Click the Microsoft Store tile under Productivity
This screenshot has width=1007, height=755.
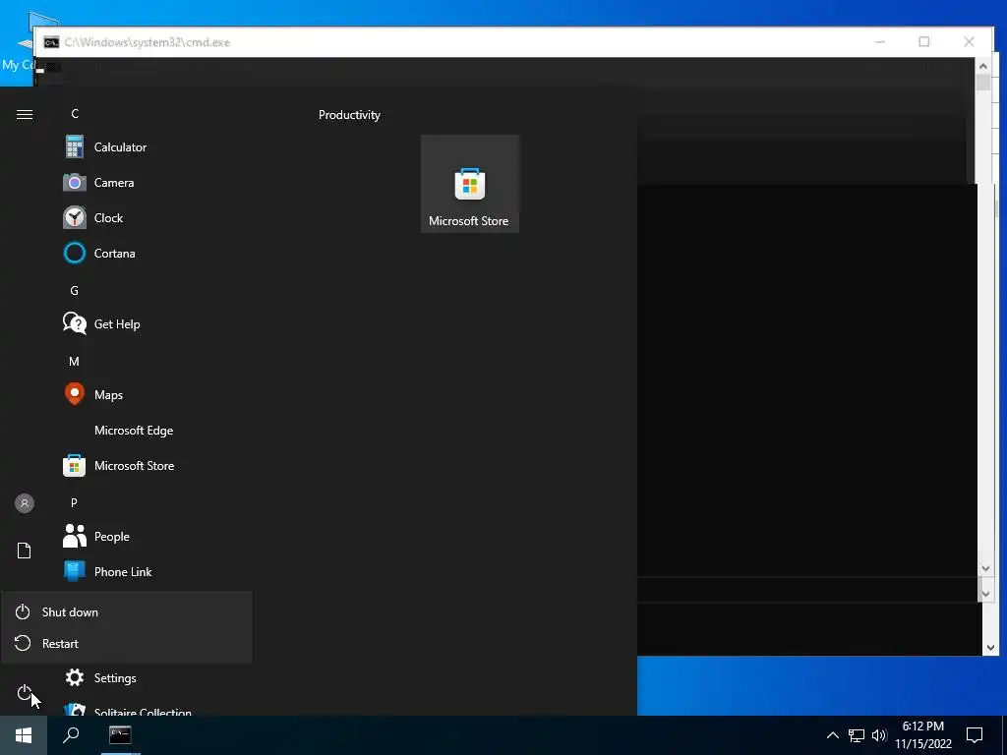[x=469, y=184]
